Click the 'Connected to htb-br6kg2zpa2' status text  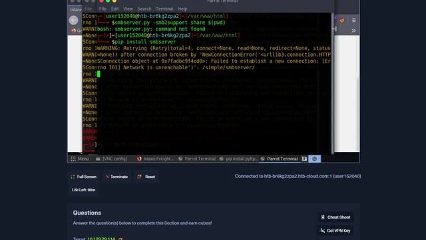pos(298,176)
